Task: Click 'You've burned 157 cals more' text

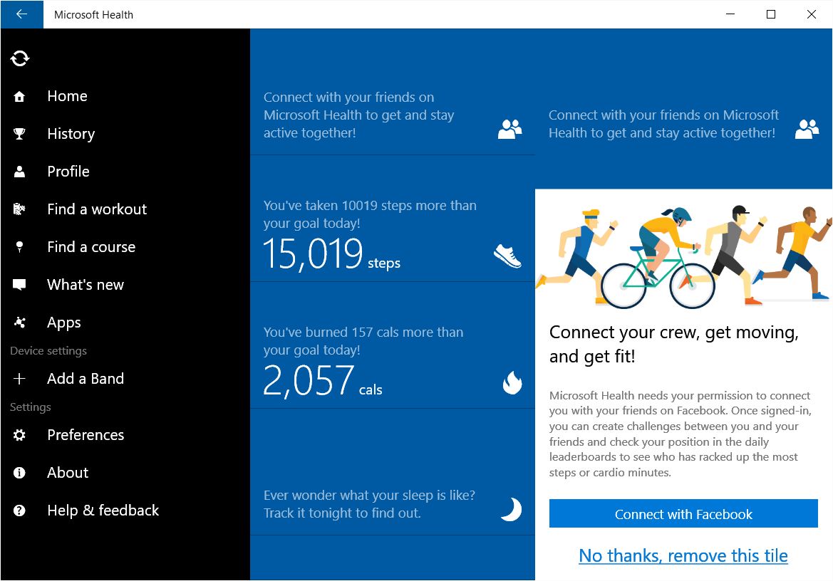Action: point(363,341)
